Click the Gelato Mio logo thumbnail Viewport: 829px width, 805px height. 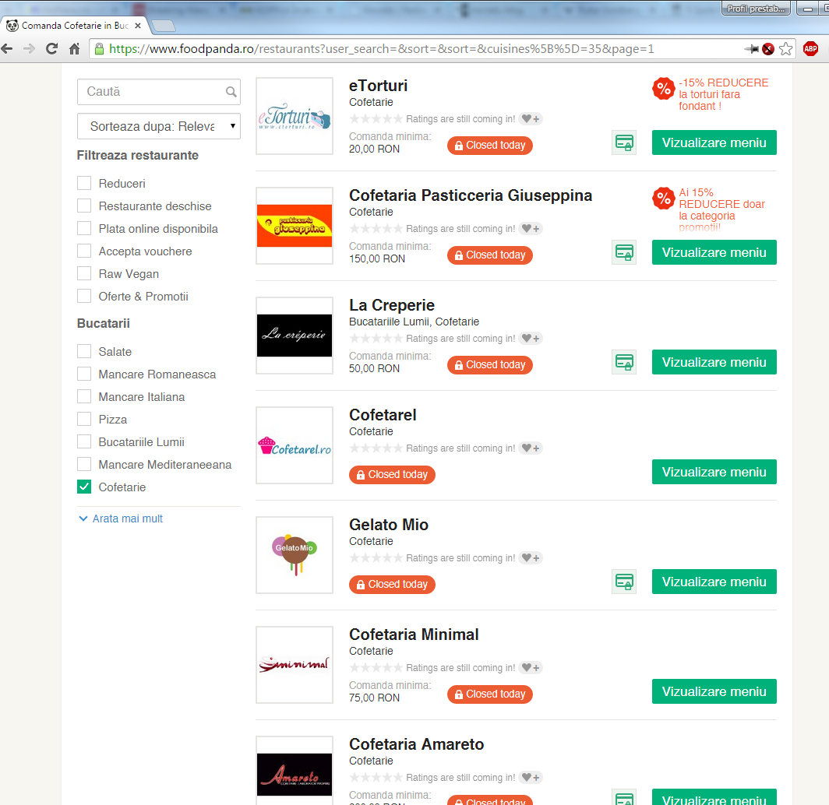click(x=295, y=555)
